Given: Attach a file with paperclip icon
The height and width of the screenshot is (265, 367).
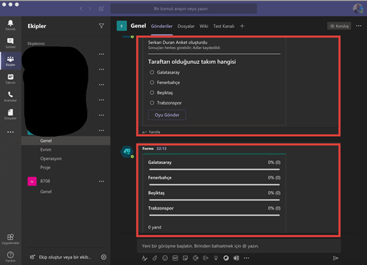Looking at the screenshot, I should pyautogui.click(x=154, y=258).
